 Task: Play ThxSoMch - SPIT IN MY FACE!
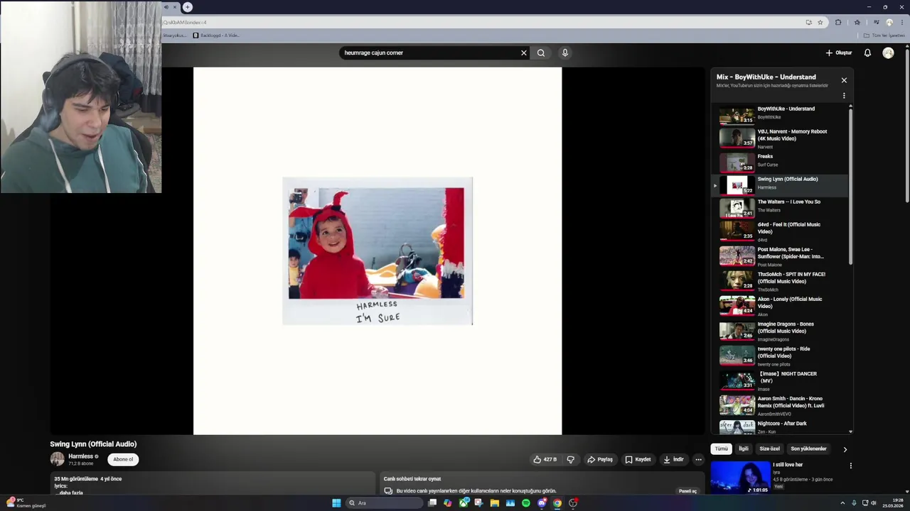[780, 281]
